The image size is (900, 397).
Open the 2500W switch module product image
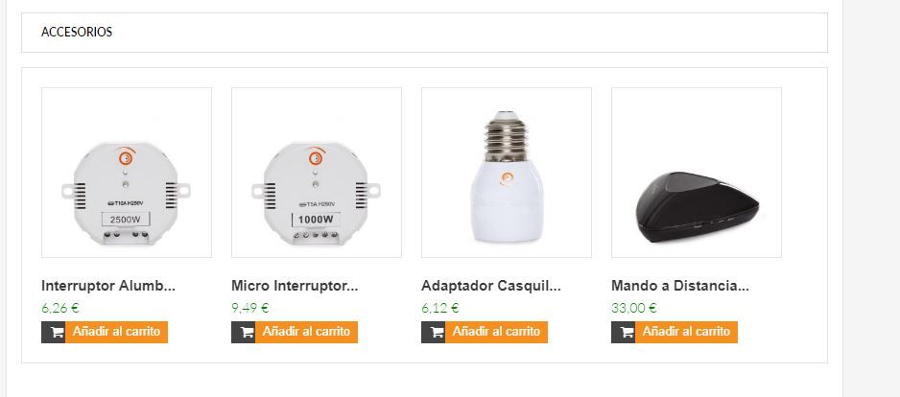pyautogui.click(x=127, y=173)
